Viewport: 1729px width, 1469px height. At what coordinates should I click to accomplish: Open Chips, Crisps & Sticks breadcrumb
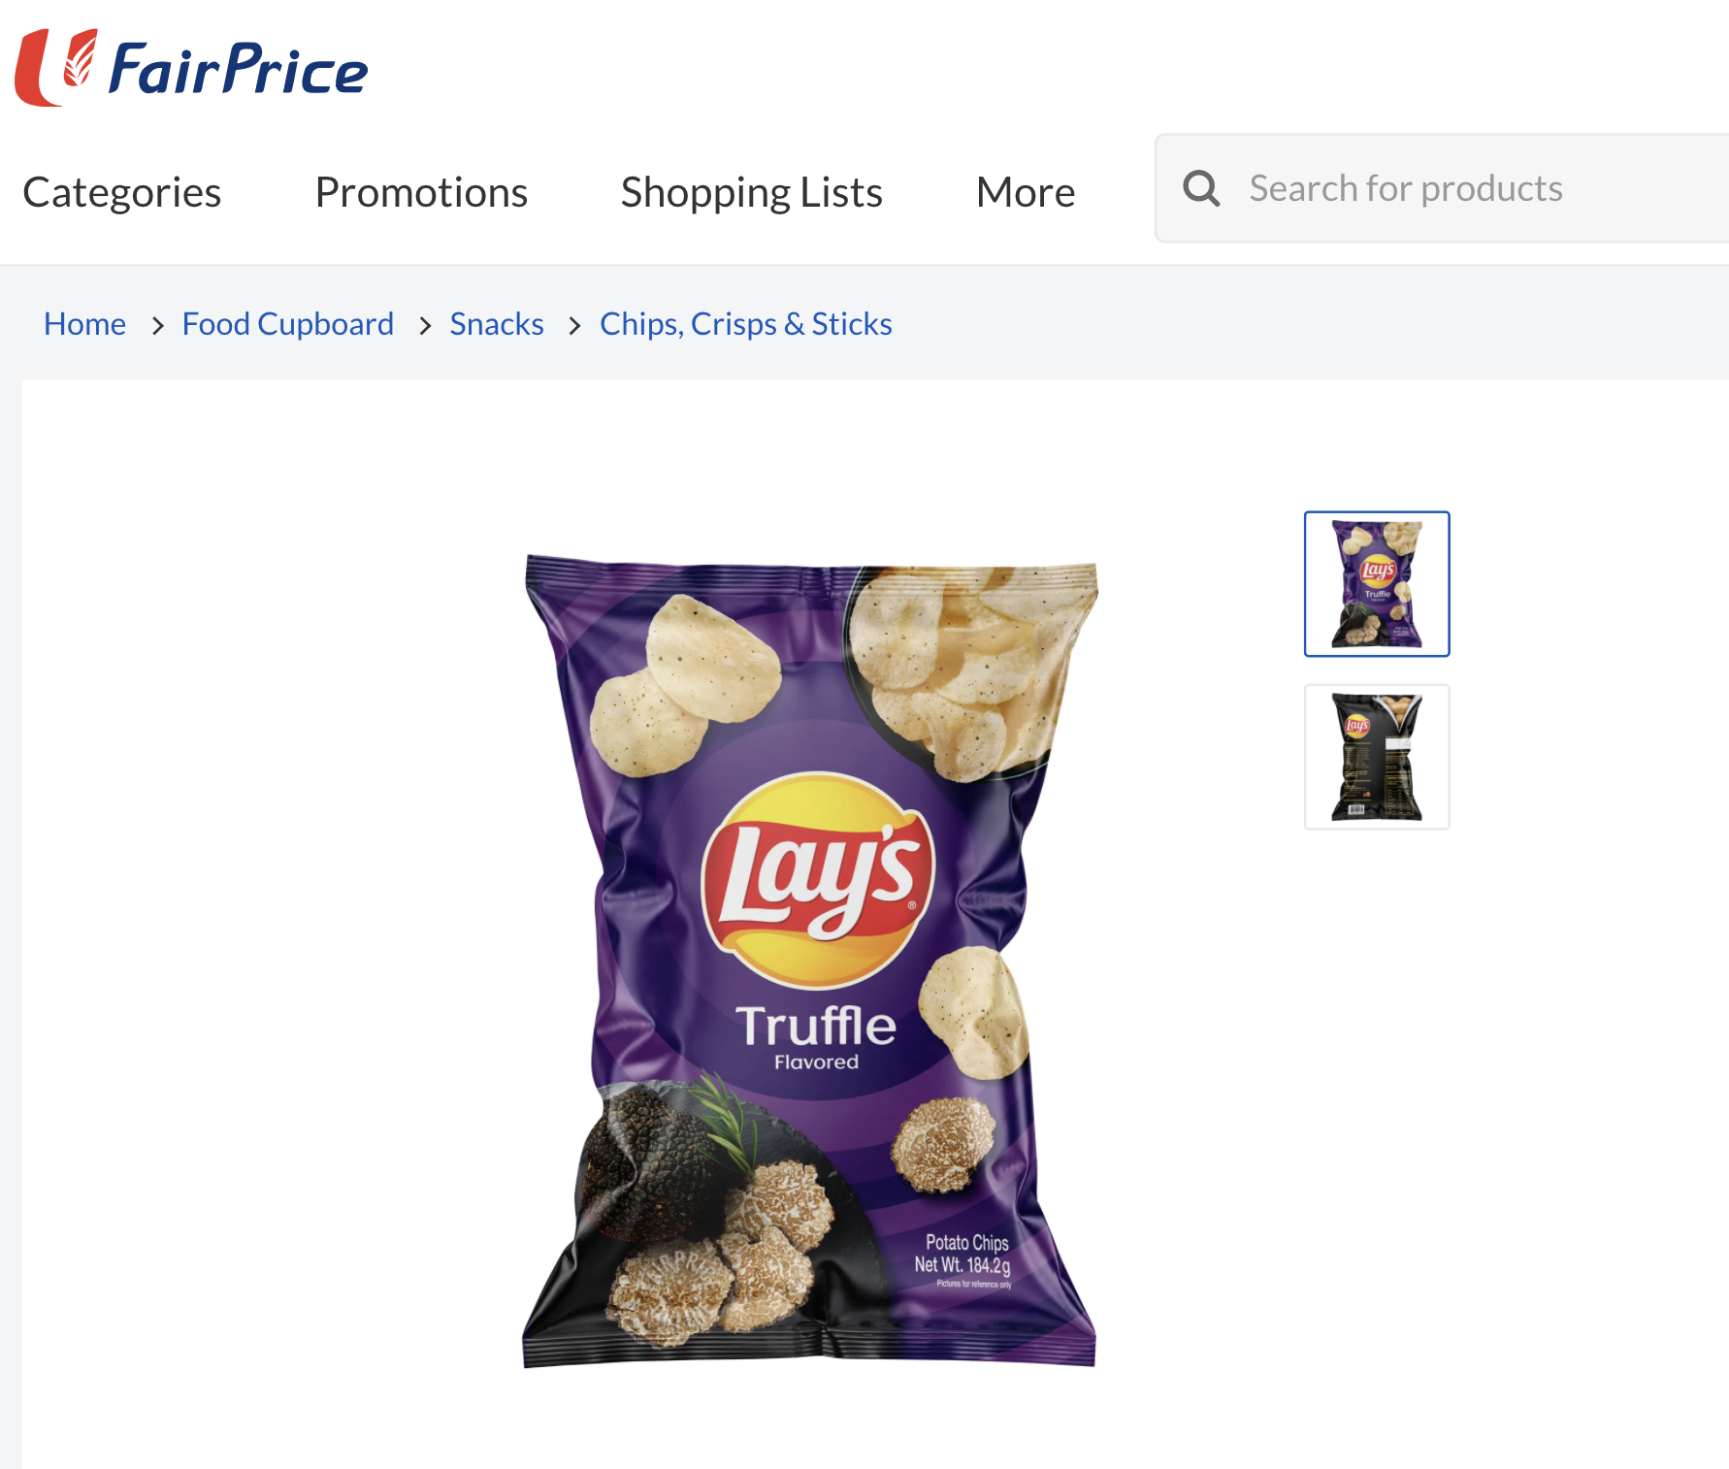[746, 324]
